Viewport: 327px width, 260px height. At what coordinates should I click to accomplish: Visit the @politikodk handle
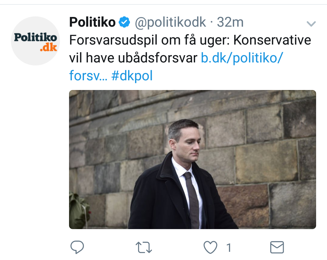click(x=170, y=22)
